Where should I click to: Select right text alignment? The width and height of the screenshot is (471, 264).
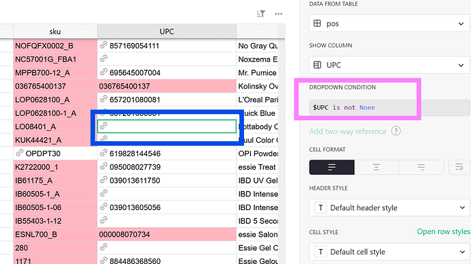coord(421,167)
